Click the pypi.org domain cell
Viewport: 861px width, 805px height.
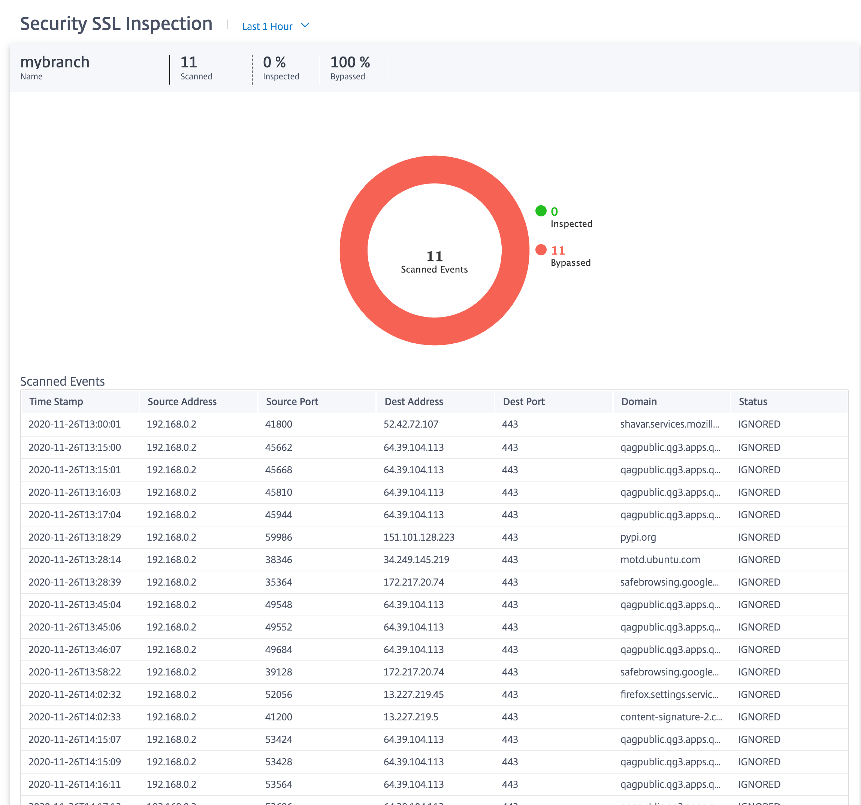pos(638,538)
